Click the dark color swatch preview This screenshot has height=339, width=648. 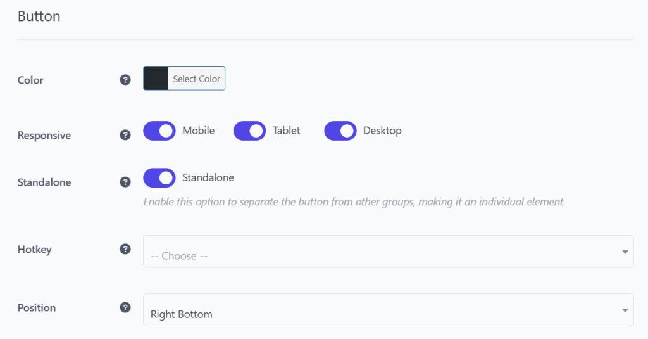coord(156,78)
